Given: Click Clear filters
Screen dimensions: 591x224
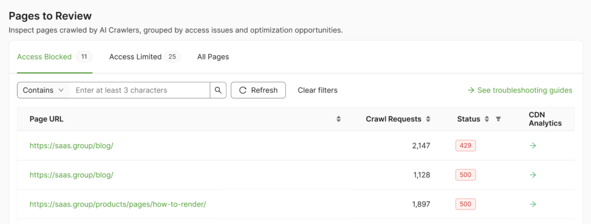Looking at the screenshot, I should coord(317,90).
